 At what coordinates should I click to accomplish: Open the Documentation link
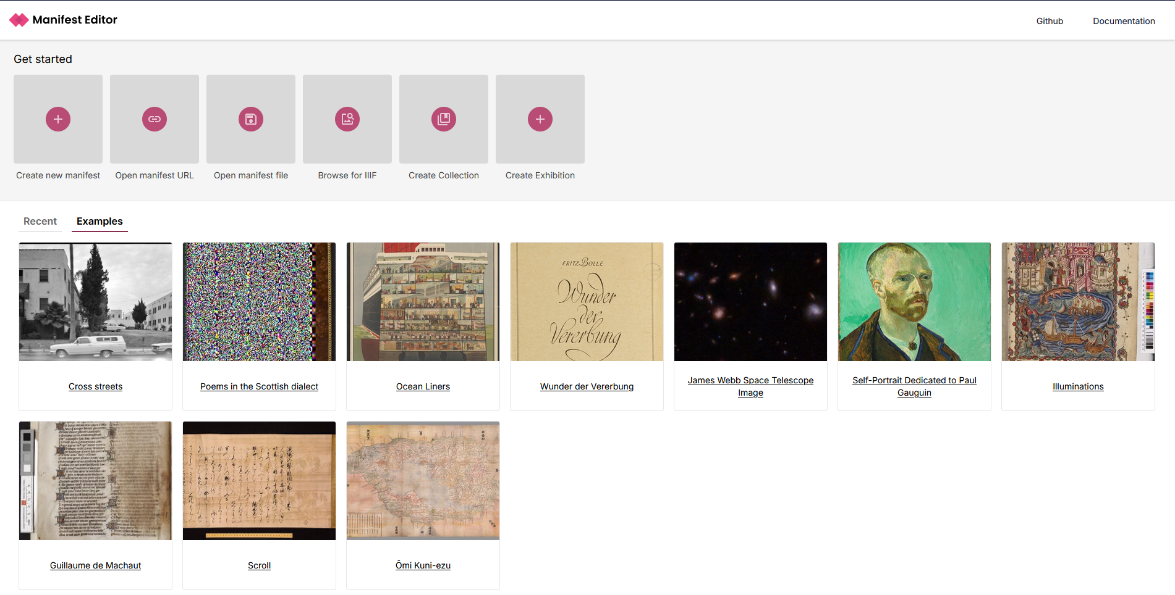[1124, 21]
